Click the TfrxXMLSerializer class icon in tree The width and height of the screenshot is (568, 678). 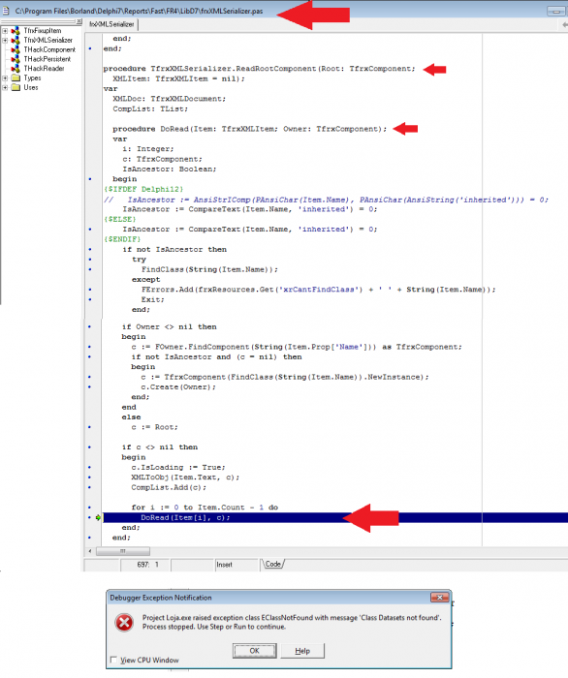pos(16,41)
